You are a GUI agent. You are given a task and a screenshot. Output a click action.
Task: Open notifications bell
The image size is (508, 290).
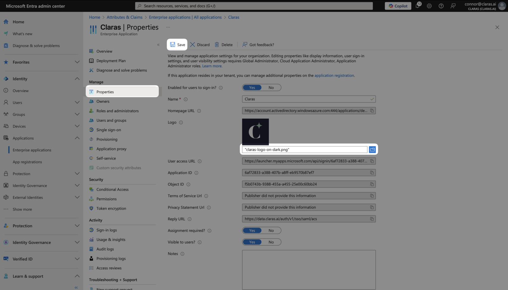point(418,6)
